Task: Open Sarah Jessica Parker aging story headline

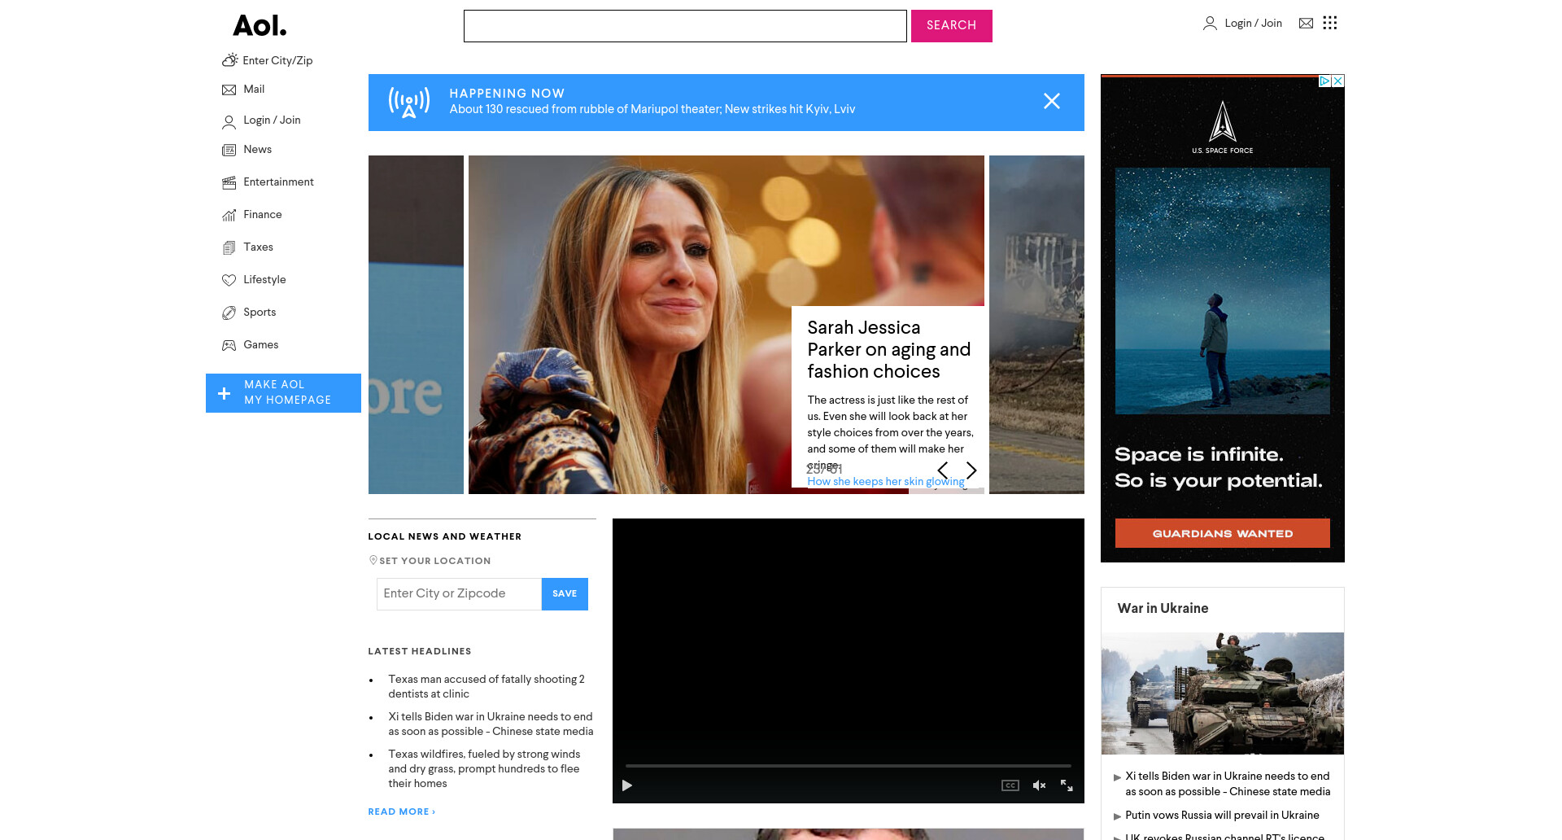Action: [889, 349]
